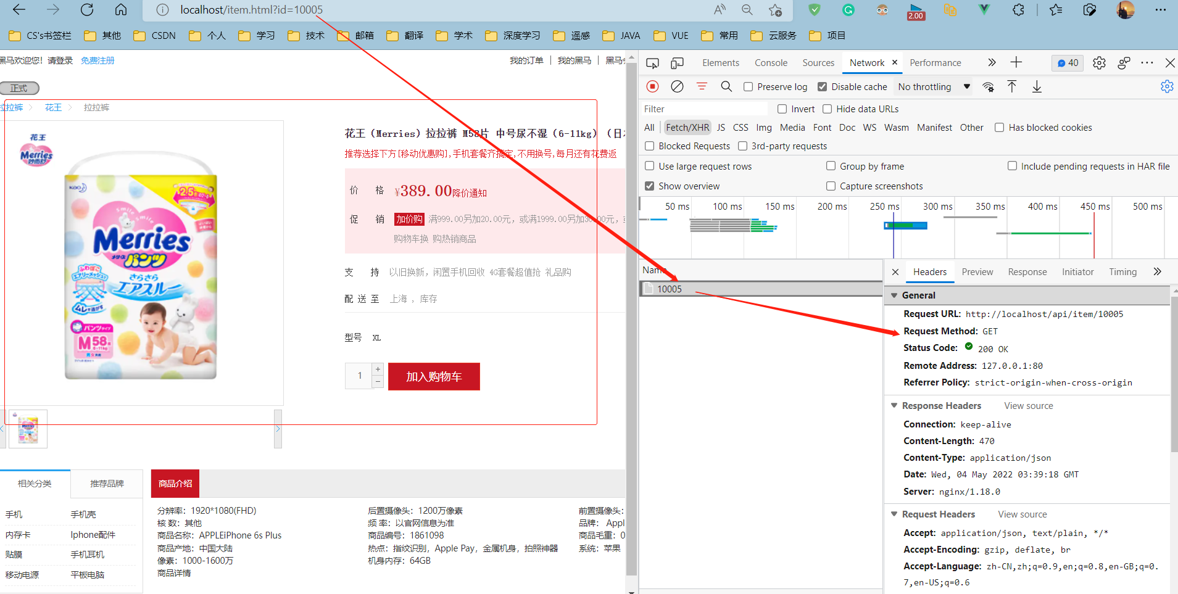Switch to the Elements tab
The height and width of the screenshot is (594, 1178).
click(721, 63)
